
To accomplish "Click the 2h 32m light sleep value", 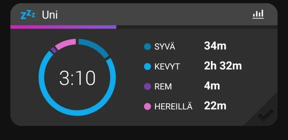I will (x=223, y=66).
